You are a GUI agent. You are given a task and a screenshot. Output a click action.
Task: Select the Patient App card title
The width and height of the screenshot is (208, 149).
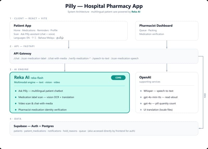[x=22, y=25]
